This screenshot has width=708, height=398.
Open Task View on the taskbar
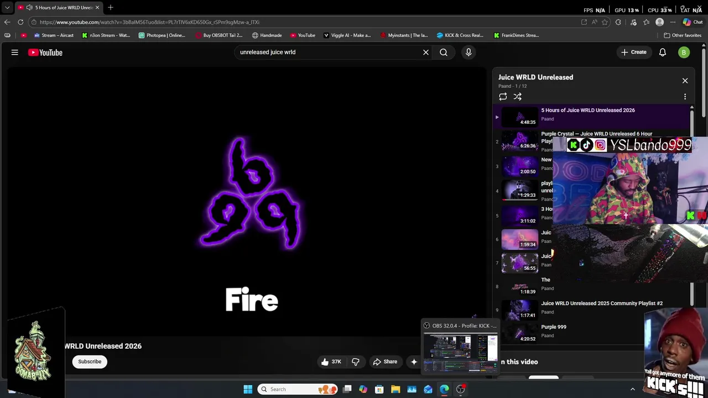[x=347, y=389]
